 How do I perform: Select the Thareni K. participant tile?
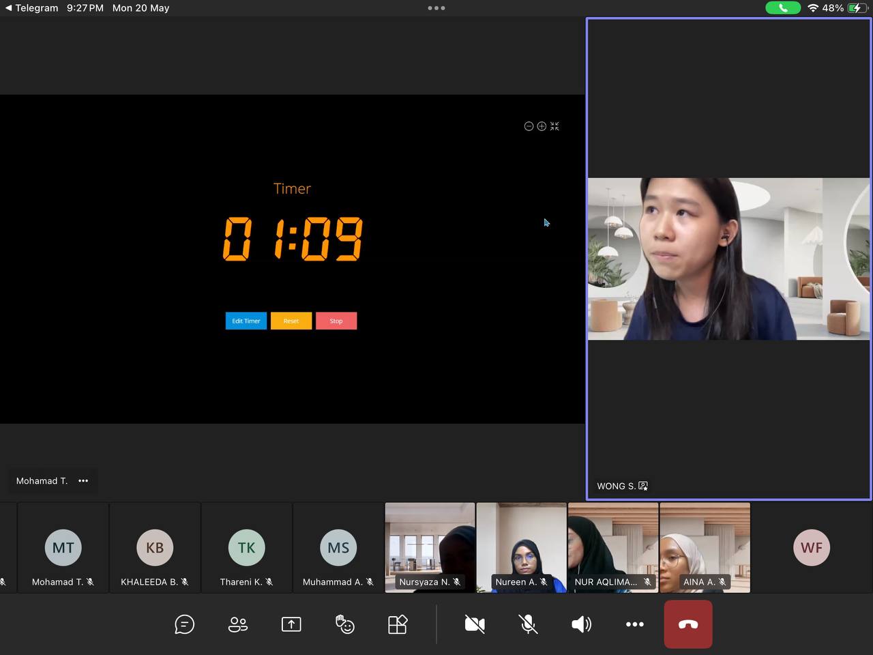pos(246,547)
